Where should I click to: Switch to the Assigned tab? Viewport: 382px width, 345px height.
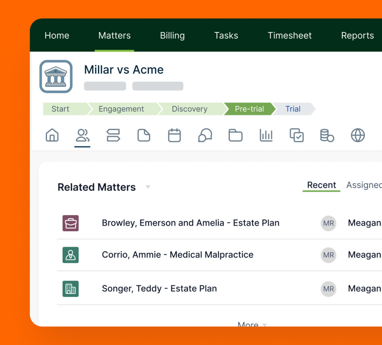point(364,185)
